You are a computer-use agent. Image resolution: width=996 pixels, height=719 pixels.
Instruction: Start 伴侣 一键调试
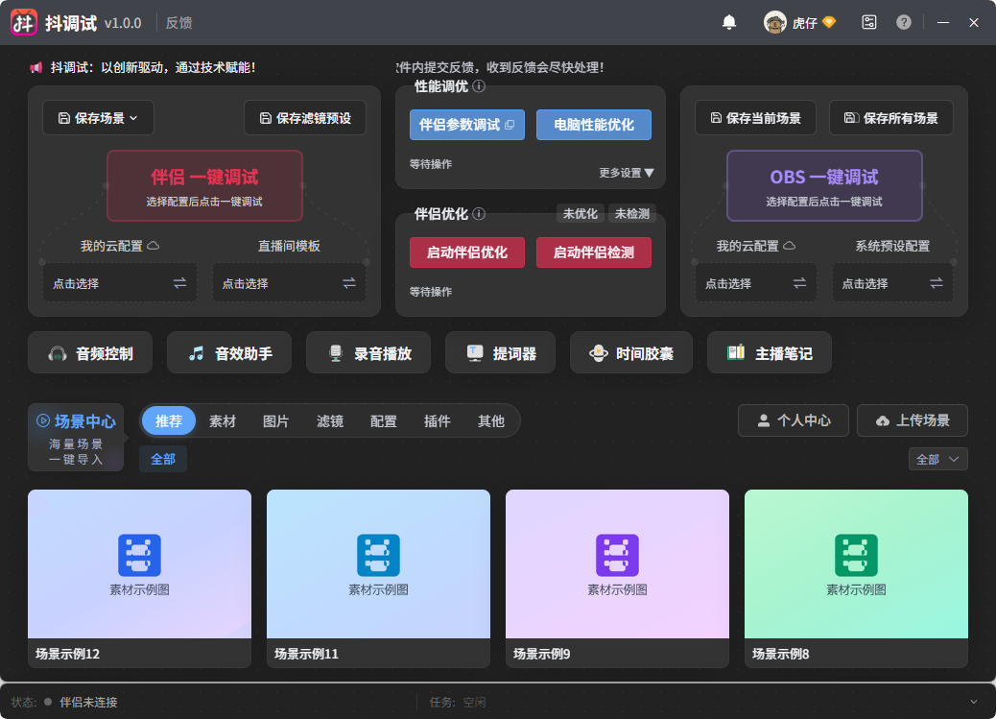pyautogui.click(x=204, y=185)
